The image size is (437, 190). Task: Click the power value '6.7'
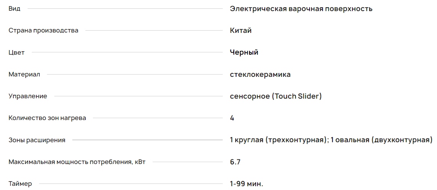coord(235,162)
